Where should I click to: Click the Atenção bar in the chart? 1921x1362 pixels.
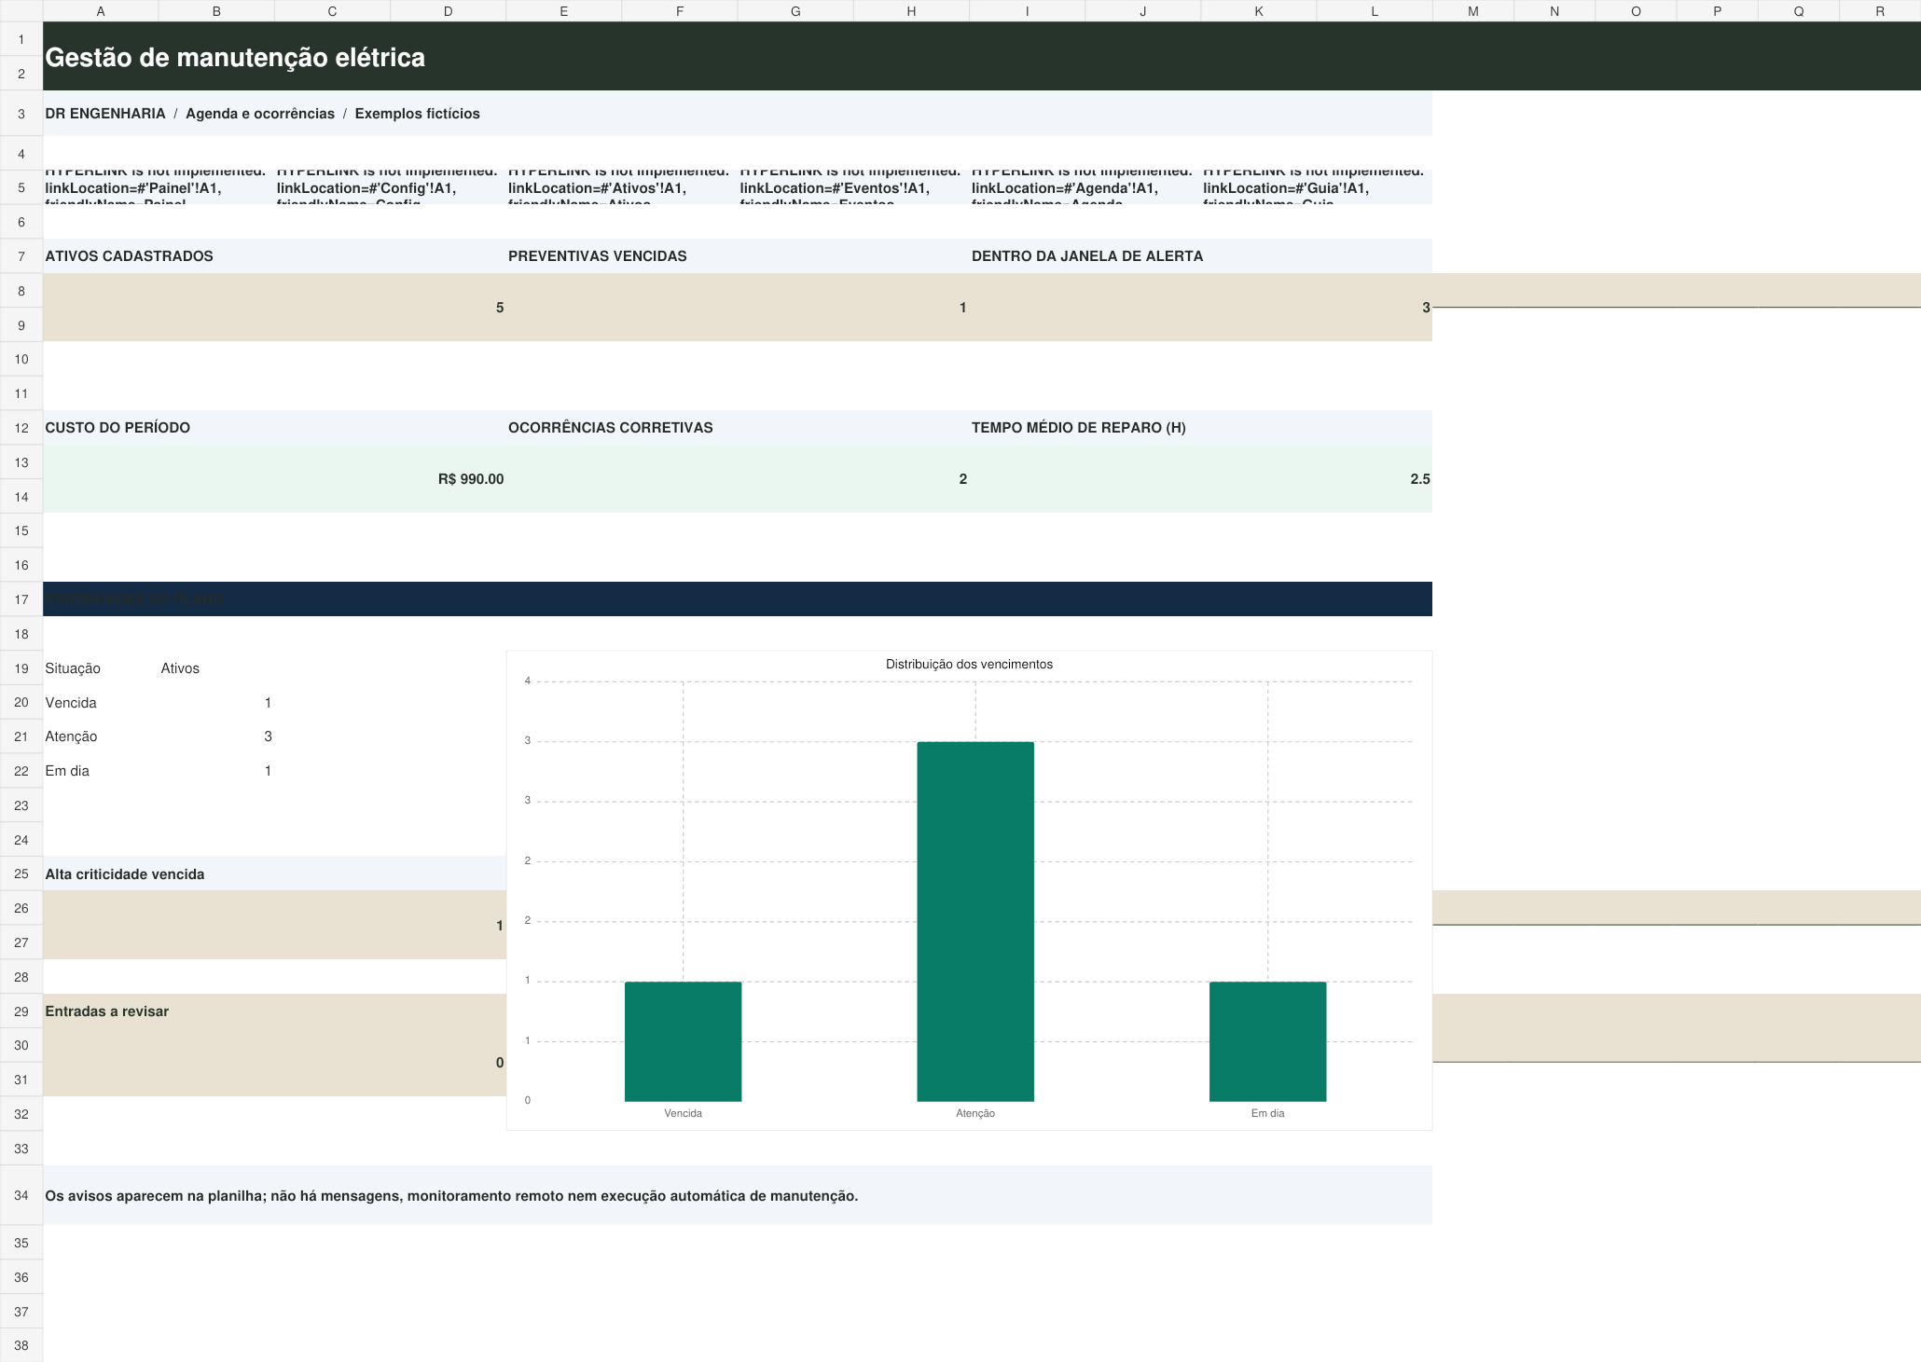[975, 921]
